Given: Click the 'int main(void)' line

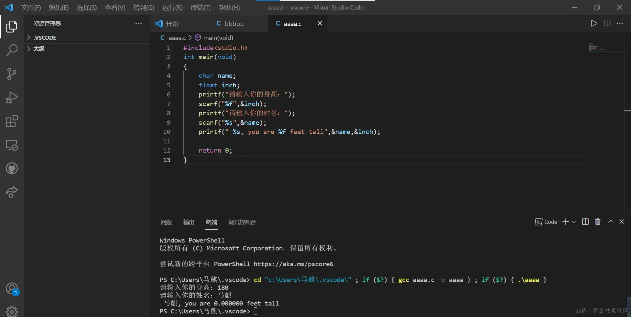Looking at the screenshot, I should point(210,57).
